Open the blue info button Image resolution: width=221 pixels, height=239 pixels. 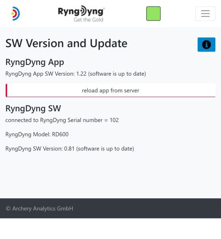tap(206, 45)
